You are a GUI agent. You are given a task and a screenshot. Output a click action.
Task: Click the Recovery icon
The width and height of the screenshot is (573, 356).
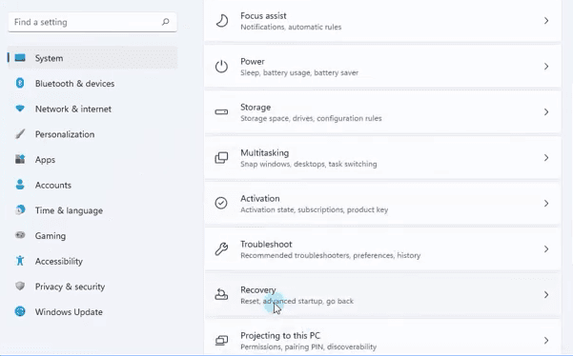(x=221, y=294)
